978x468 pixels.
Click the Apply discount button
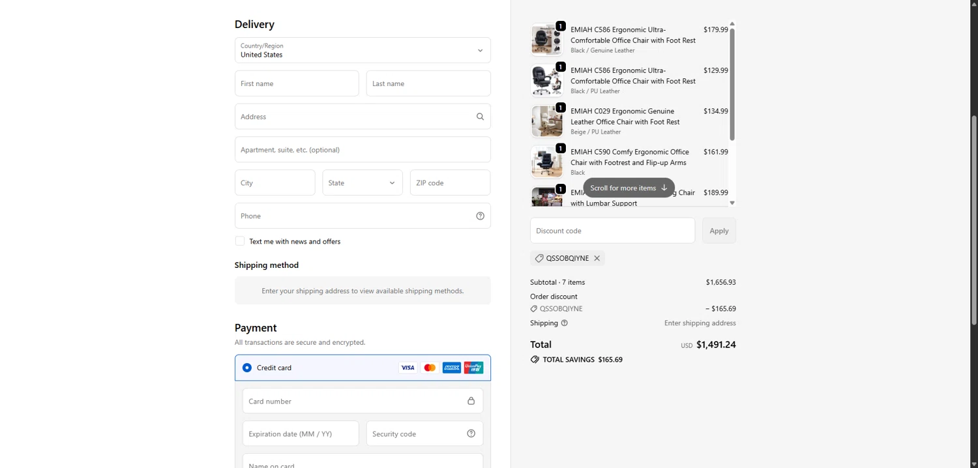[x=719, y=231]
